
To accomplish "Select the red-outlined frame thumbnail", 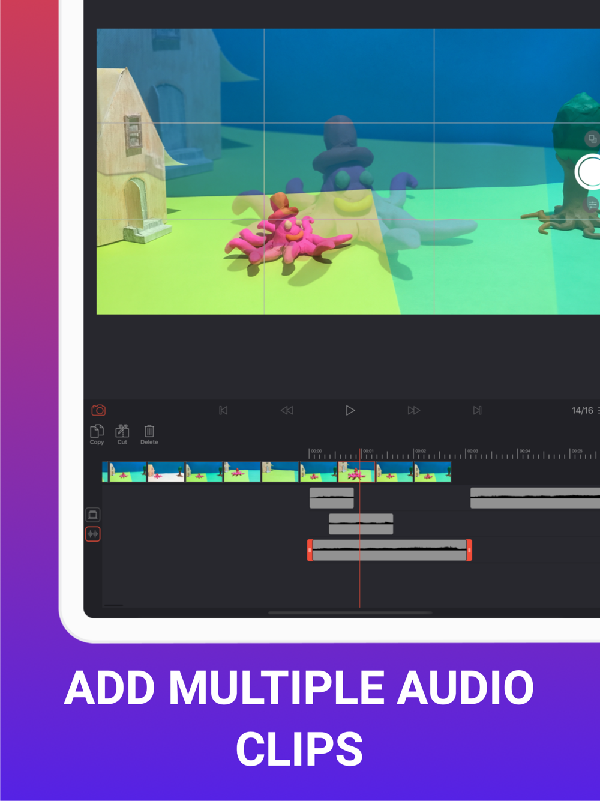I will (x=356, y=472).
